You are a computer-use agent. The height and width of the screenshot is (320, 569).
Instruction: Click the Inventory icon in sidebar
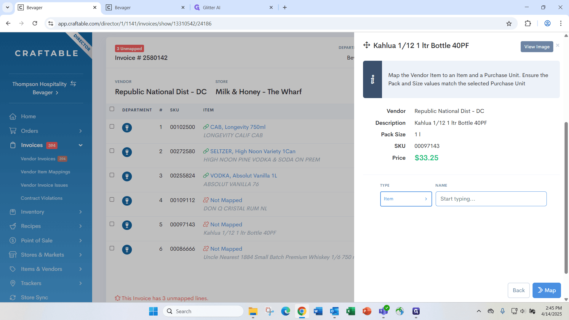[x=13, y=212]
